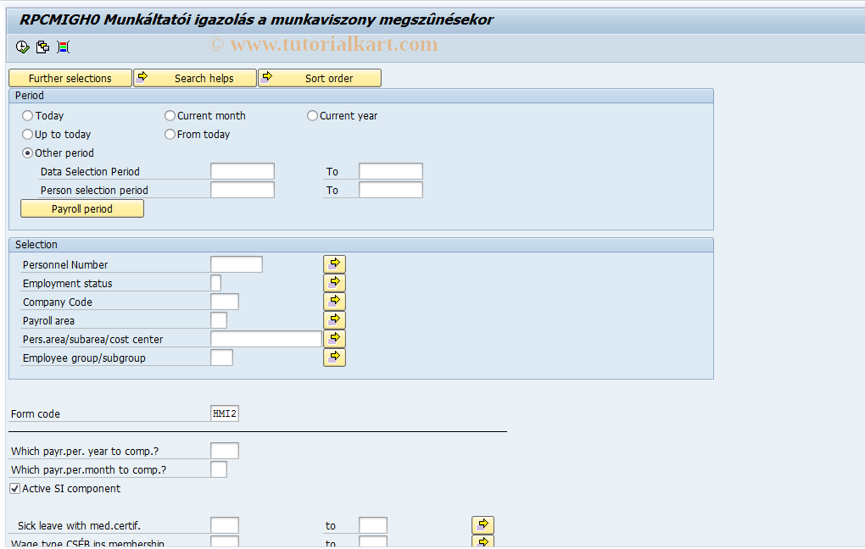
Task: Select the From today option
Action: (170, 134)
